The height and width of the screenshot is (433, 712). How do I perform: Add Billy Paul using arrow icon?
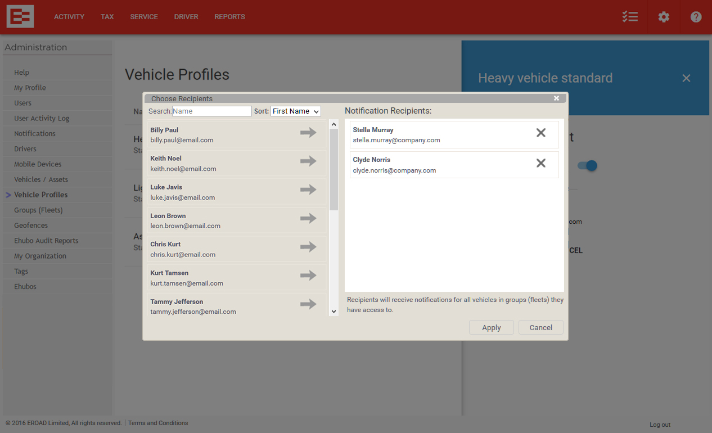click(x=308, y=133)
